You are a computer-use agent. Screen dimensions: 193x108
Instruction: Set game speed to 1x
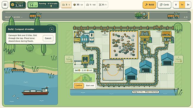click(x=182, y=5)
